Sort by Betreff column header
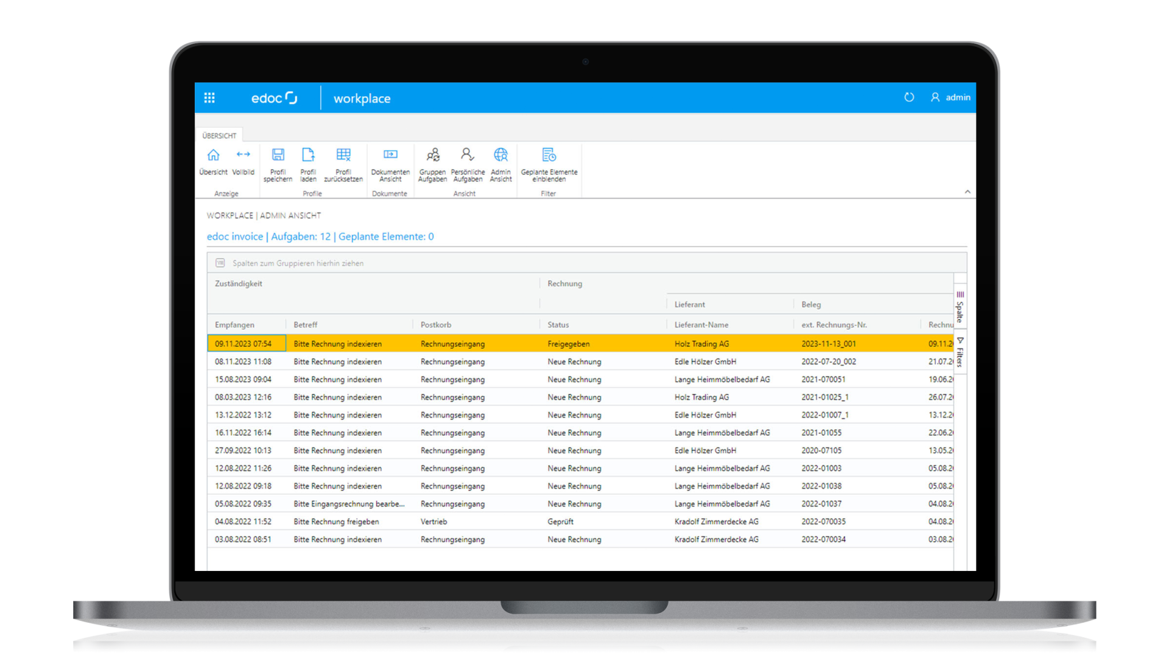The width and height of the screenshot is (1169, 672). pyautogui.click(x=349, y=324)
